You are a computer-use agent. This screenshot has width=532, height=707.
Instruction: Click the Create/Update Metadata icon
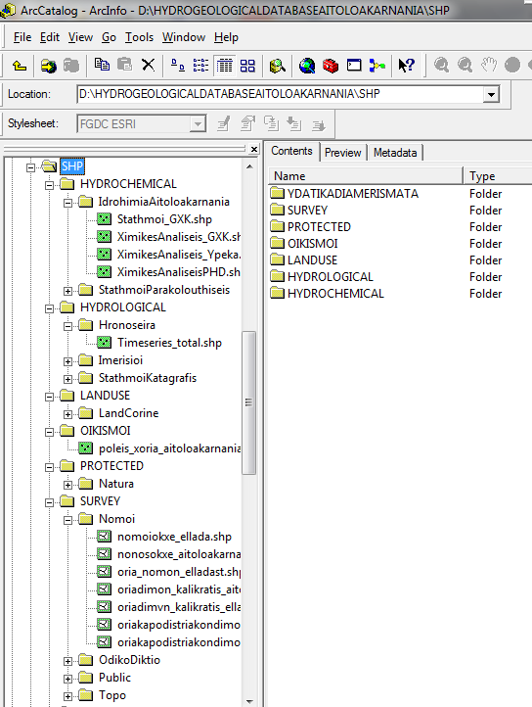(271, 123)
